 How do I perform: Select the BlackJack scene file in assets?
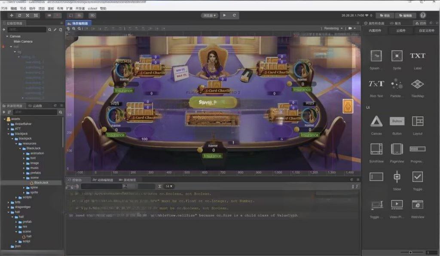(x=41, y=183)
